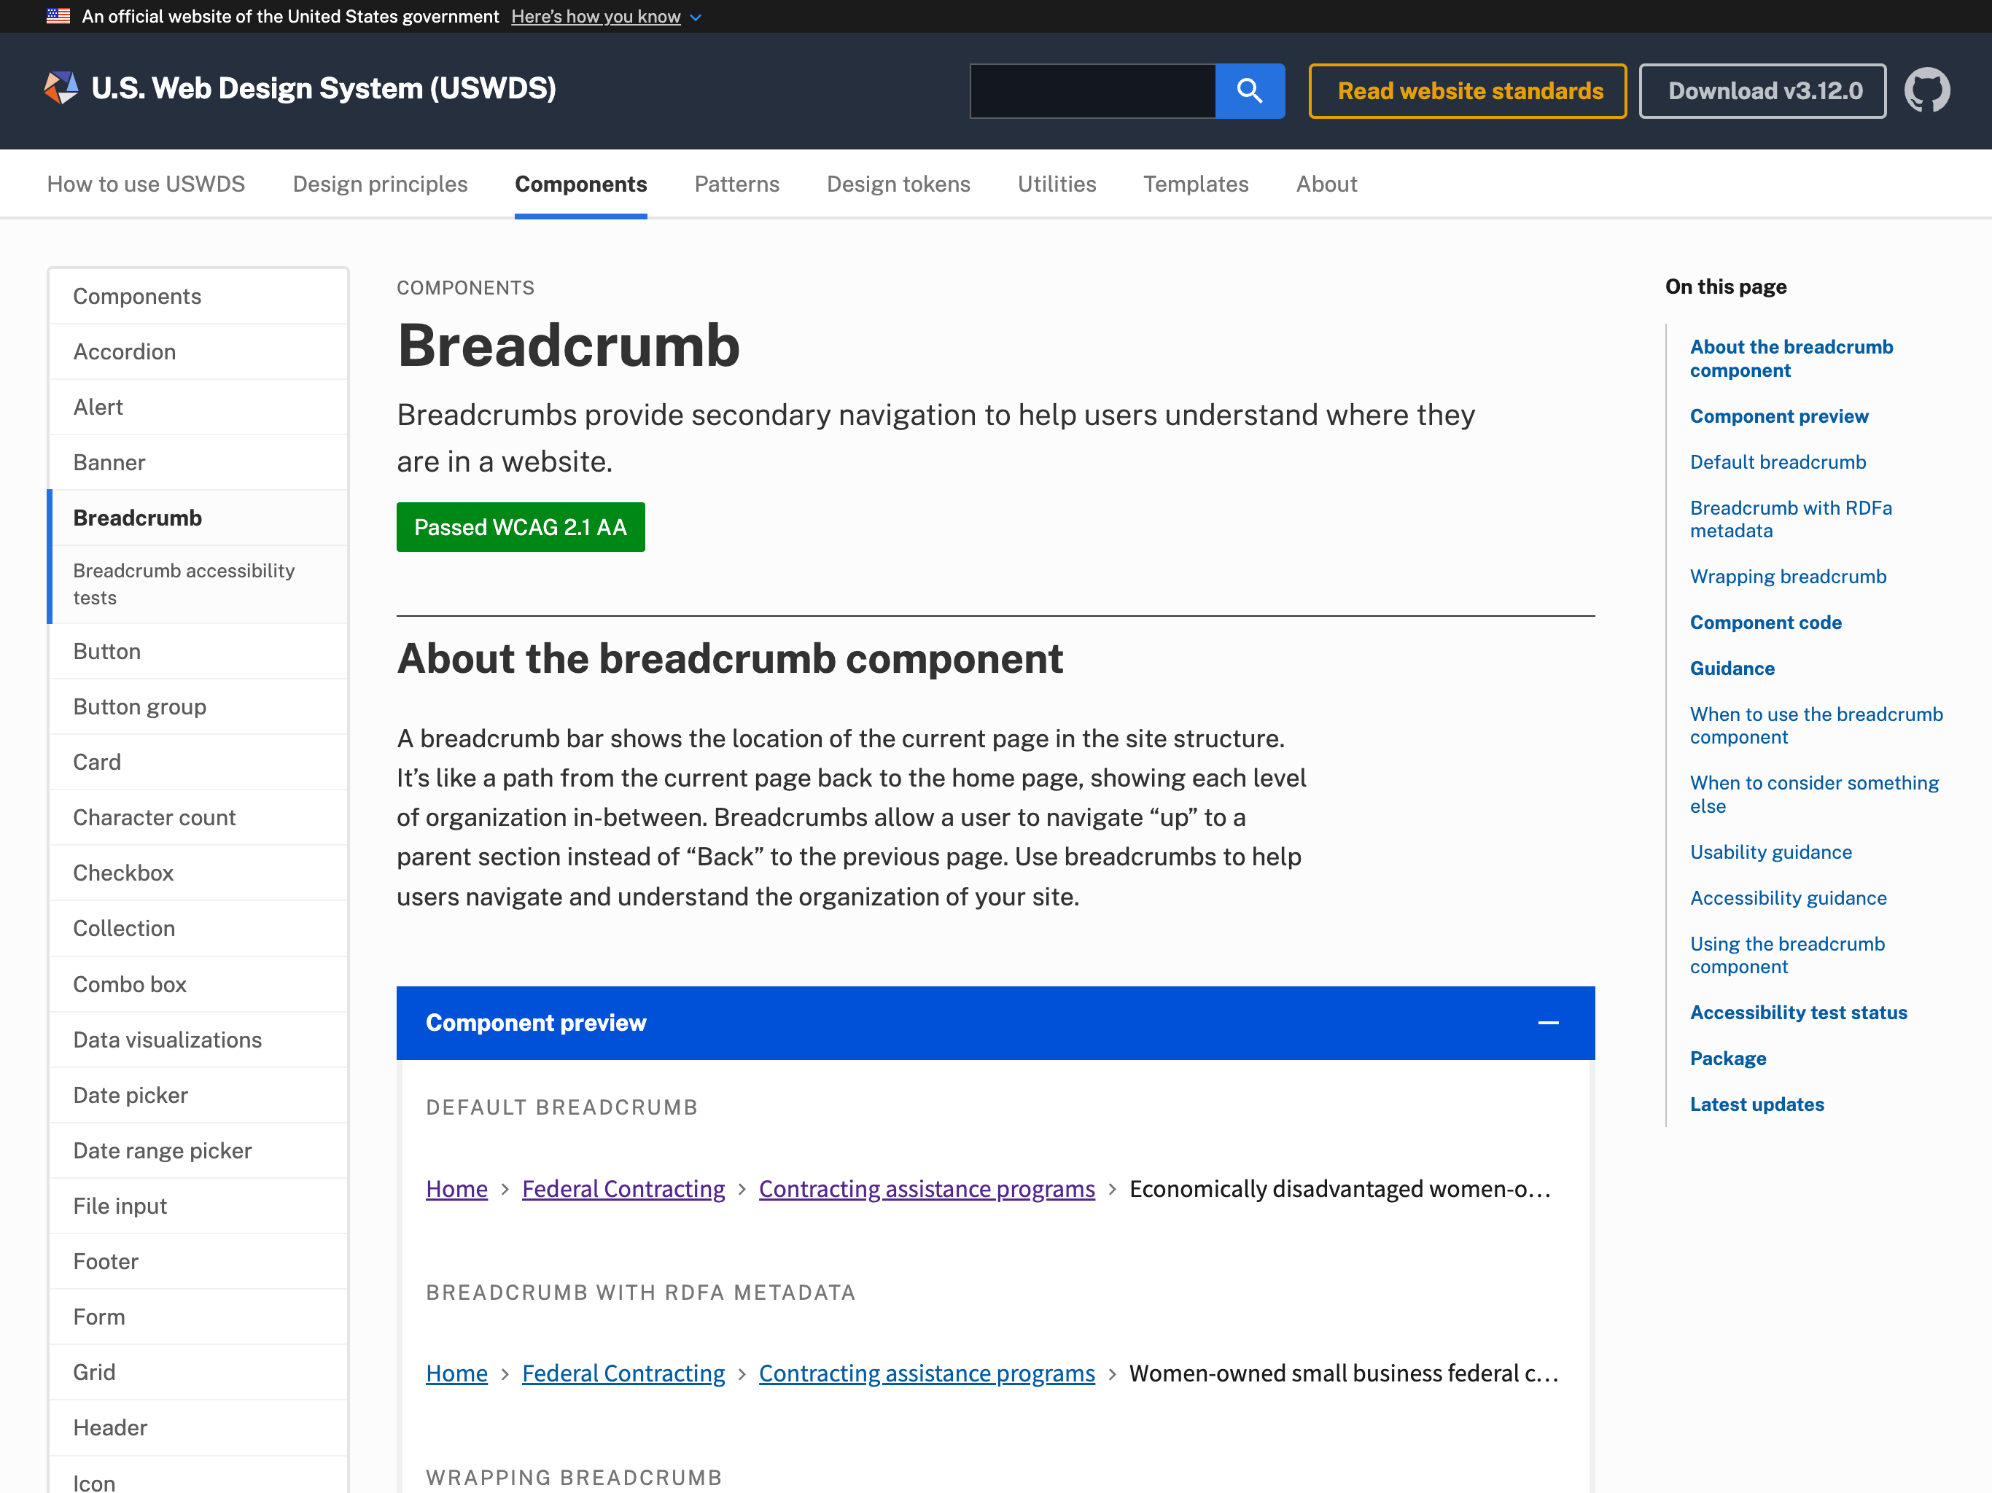
Task: Select Header in side navigation
Action: (198, 1427)
